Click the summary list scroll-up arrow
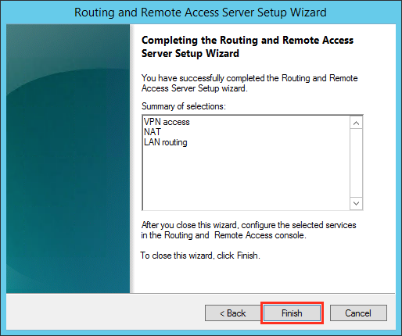Viewport: 402px width, 336px height. pos(356,123)
